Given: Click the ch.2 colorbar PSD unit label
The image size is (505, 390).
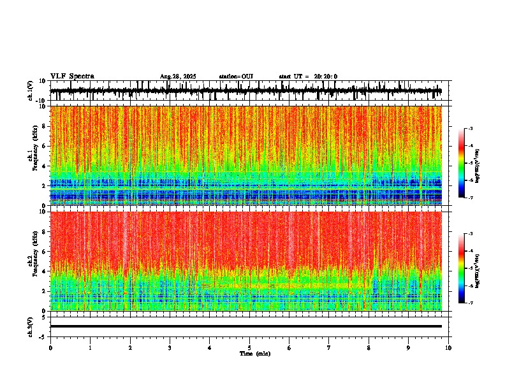Looking at the screenshot, I should pos(478,271).
